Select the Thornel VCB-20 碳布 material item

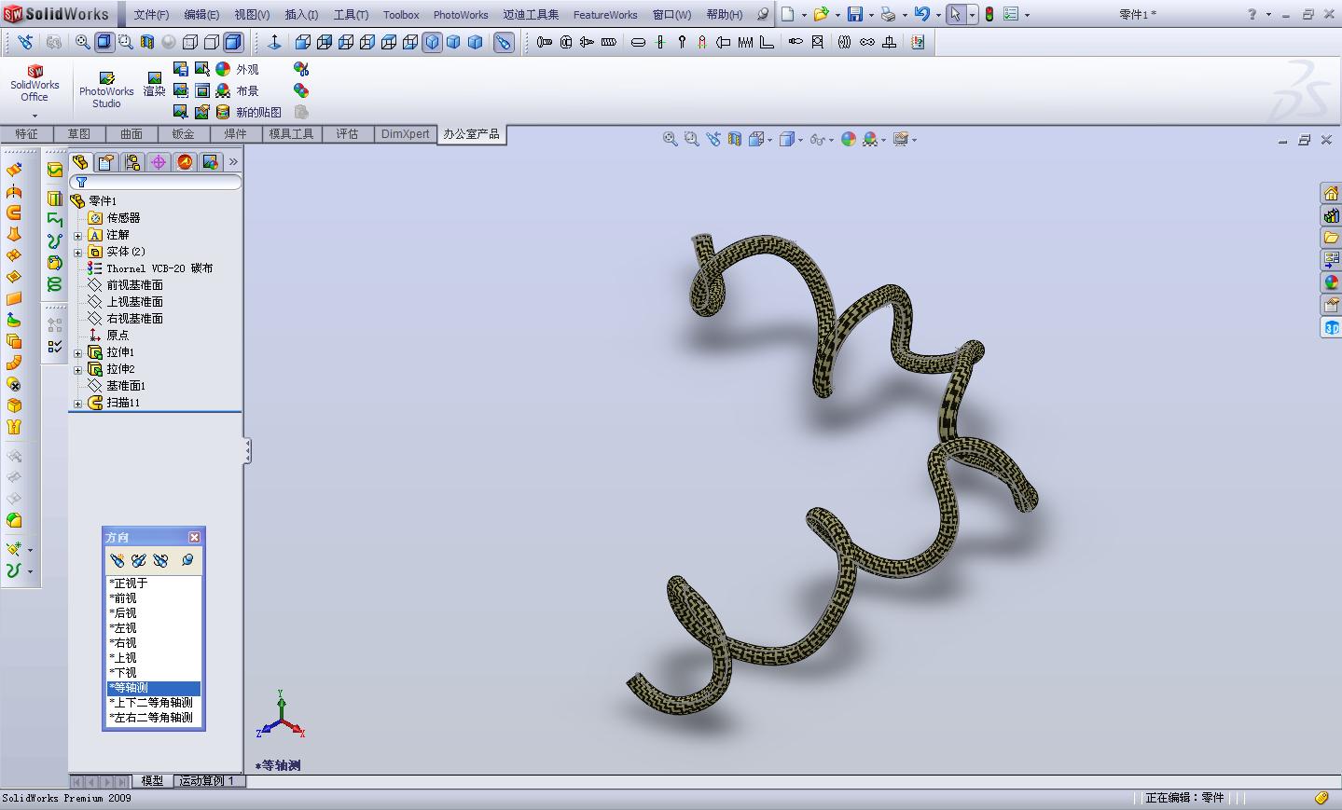click(x=150, y=268)
